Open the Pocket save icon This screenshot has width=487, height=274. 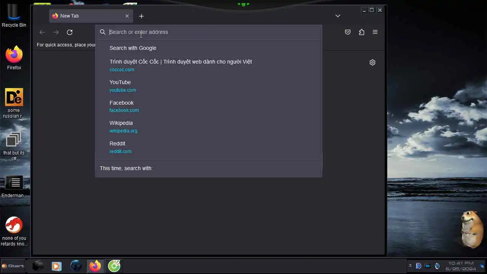pyautogui.click(x=348, y=32)
